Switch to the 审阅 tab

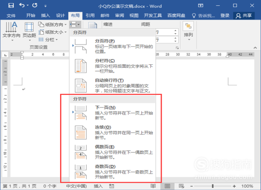(x=119, y=16)
